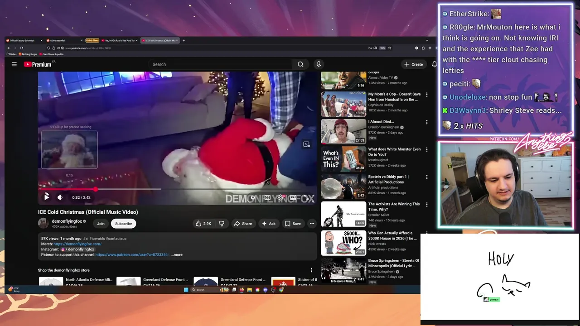Image resolution: width=580 pixels, height=326 pixels.
Task: Open the three-dot menu beside Save
Action: click(x=312, y=224)
